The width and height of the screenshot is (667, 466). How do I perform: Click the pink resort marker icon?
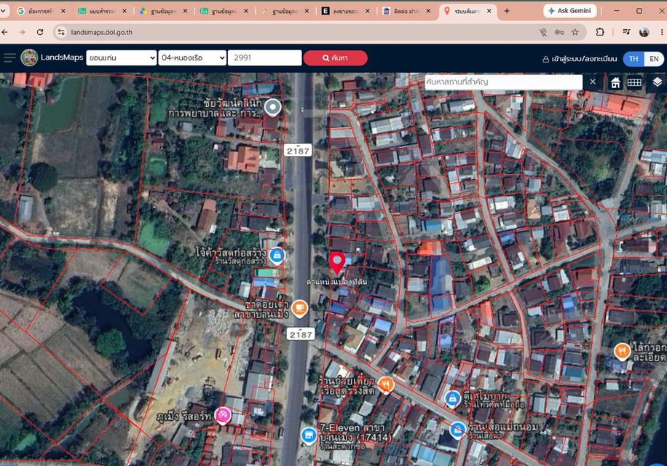pos(223,415)
